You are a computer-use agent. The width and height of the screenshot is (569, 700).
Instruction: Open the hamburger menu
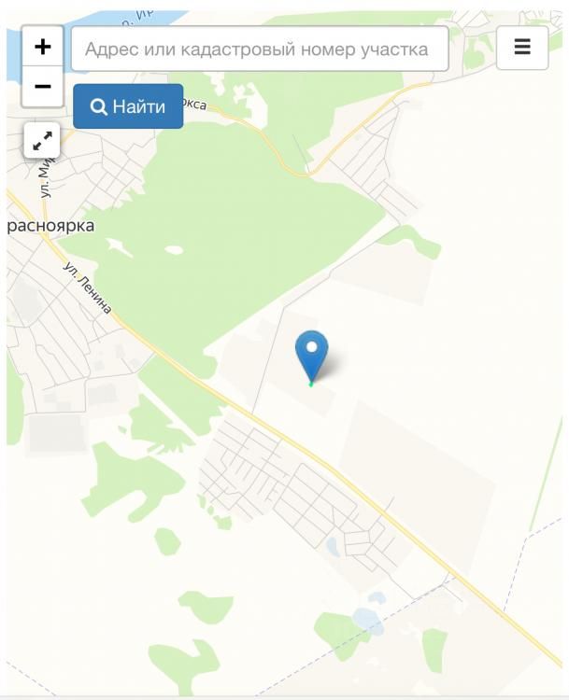(522, 48)
